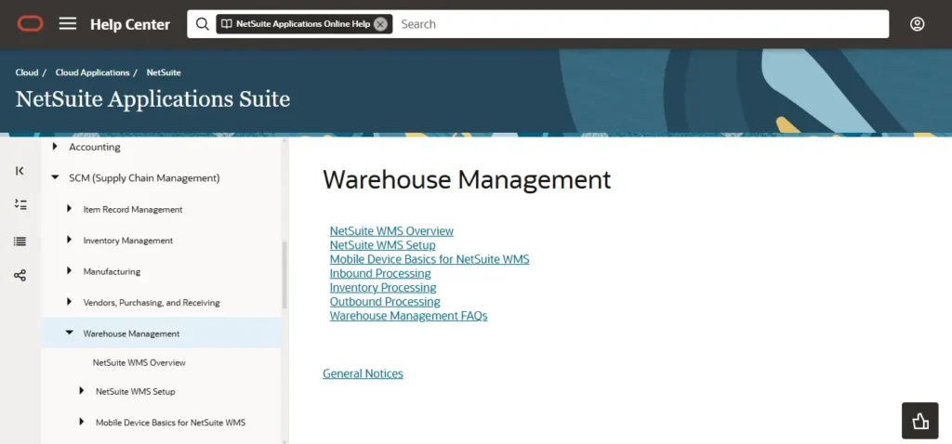Viewport: 952px width, 444px height.
Task: Collapse the Warehouse Management tree node
Action: (x=69, y=333)
